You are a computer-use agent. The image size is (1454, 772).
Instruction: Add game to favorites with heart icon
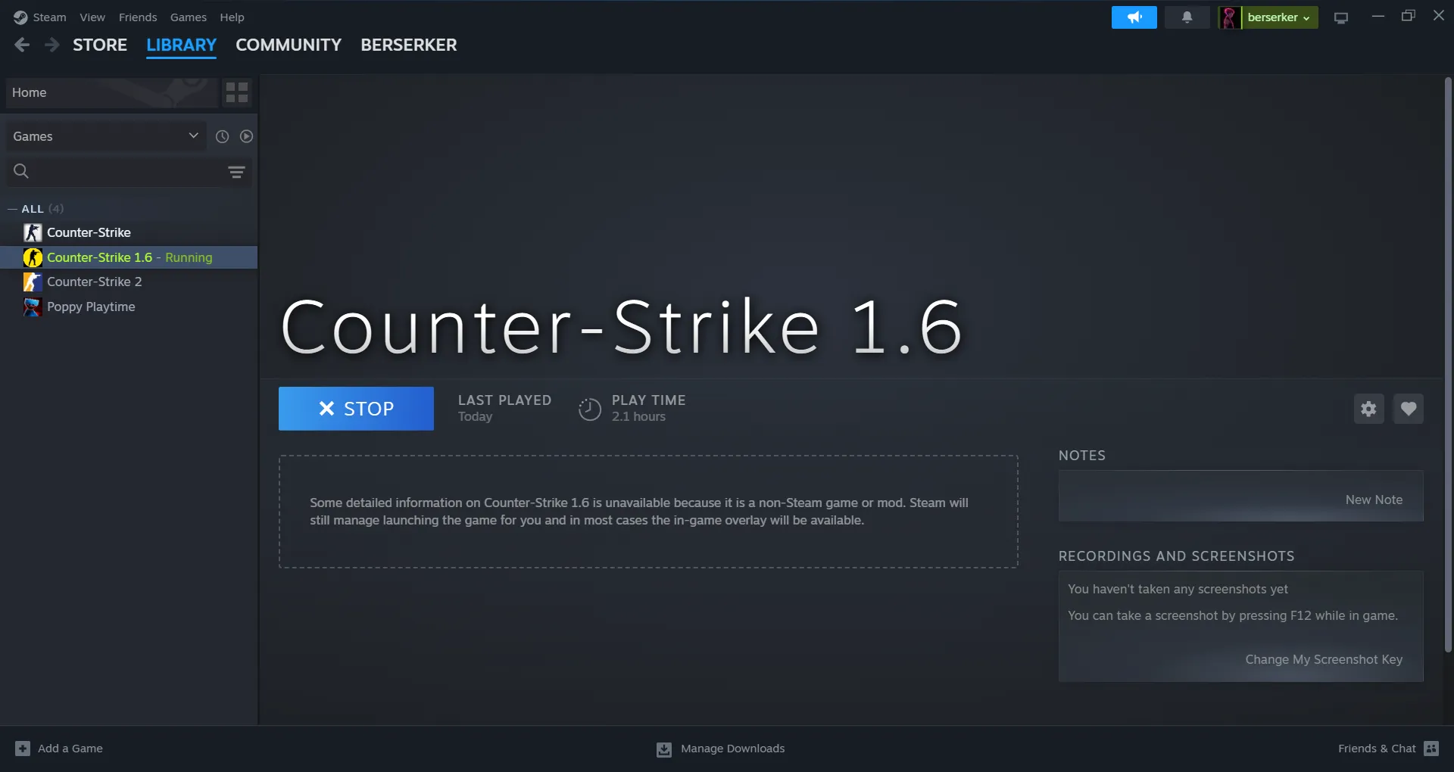pos(1409,409)
